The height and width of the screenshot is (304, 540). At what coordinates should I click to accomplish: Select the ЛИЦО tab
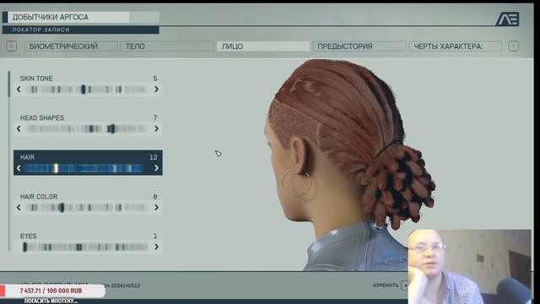click(x=263, y=46)
